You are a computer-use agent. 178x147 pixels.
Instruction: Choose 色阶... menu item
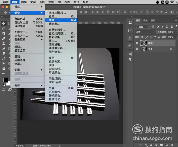pos(61,17)
